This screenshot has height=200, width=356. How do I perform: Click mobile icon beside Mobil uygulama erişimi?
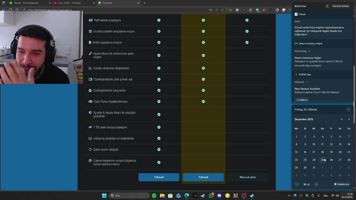pos(90,42)
